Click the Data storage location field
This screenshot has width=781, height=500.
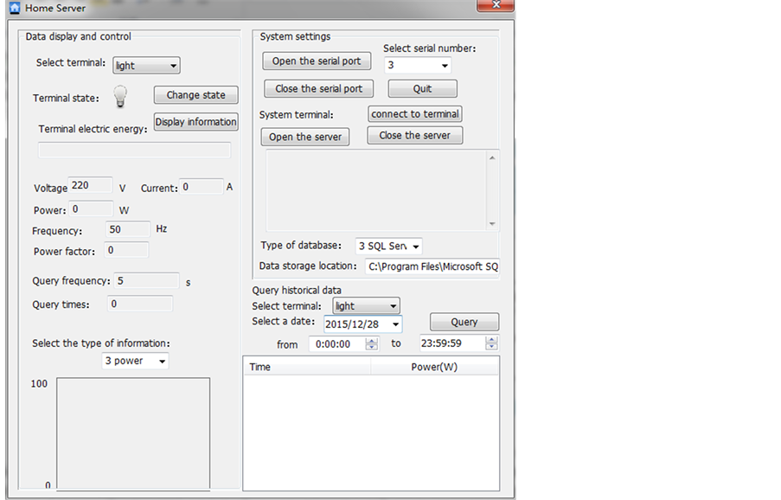(432, 266)
